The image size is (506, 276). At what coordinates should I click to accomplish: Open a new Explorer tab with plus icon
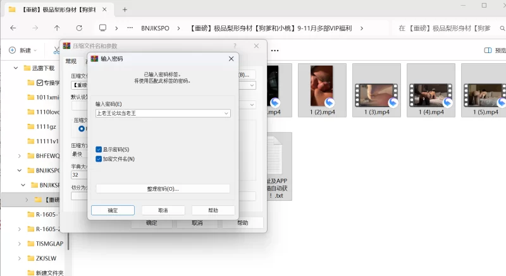[x=125, y=9]
